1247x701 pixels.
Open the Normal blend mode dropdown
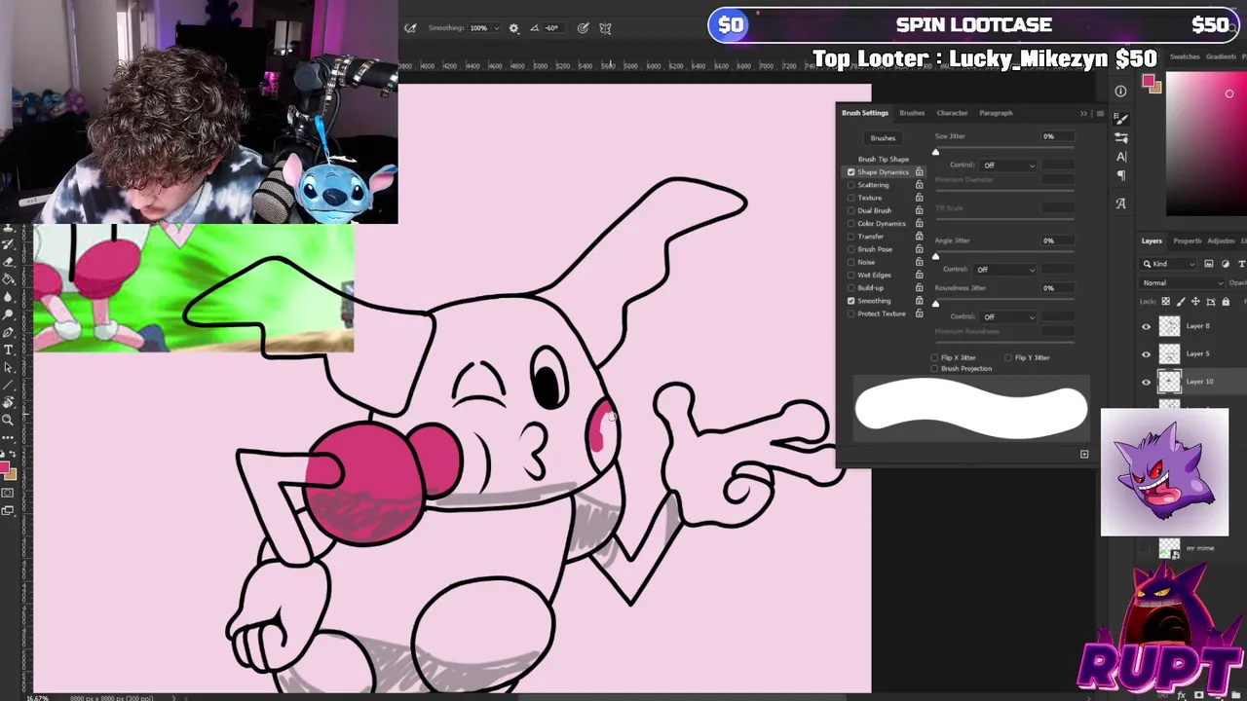coord(1183,283)
